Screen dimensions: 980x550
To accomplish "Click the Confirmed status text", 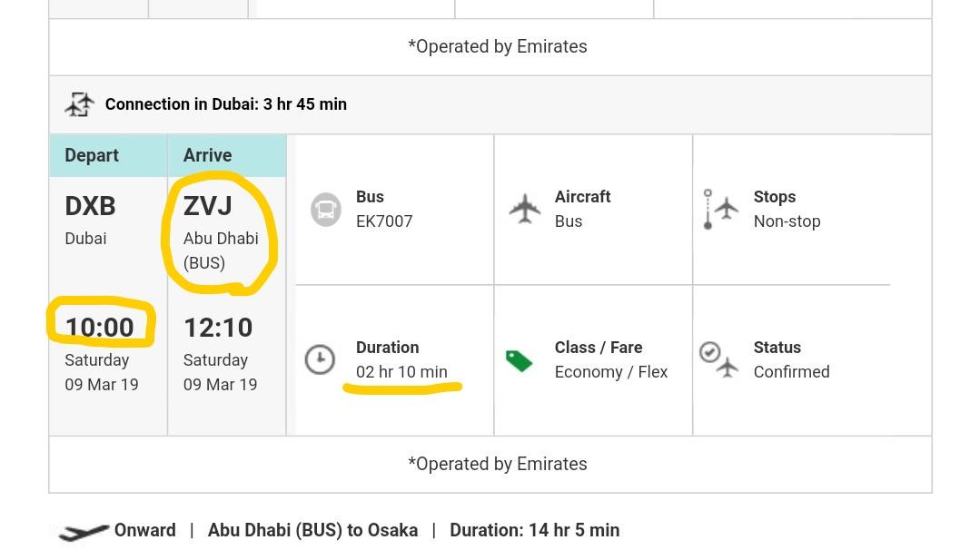I will tap(791, 371).
